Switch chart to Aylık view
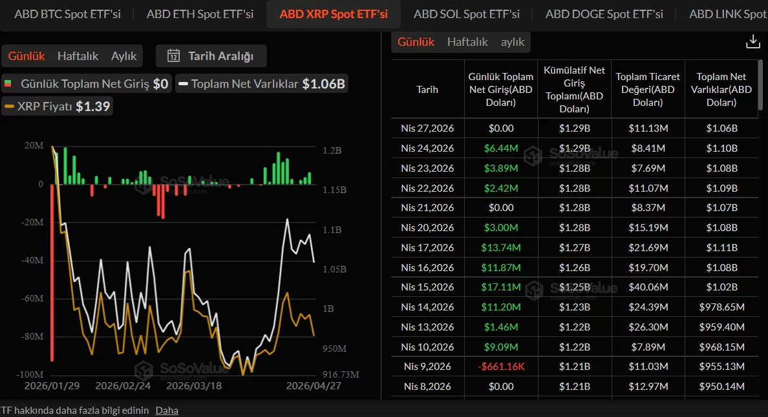 click(x=123, y=56)
